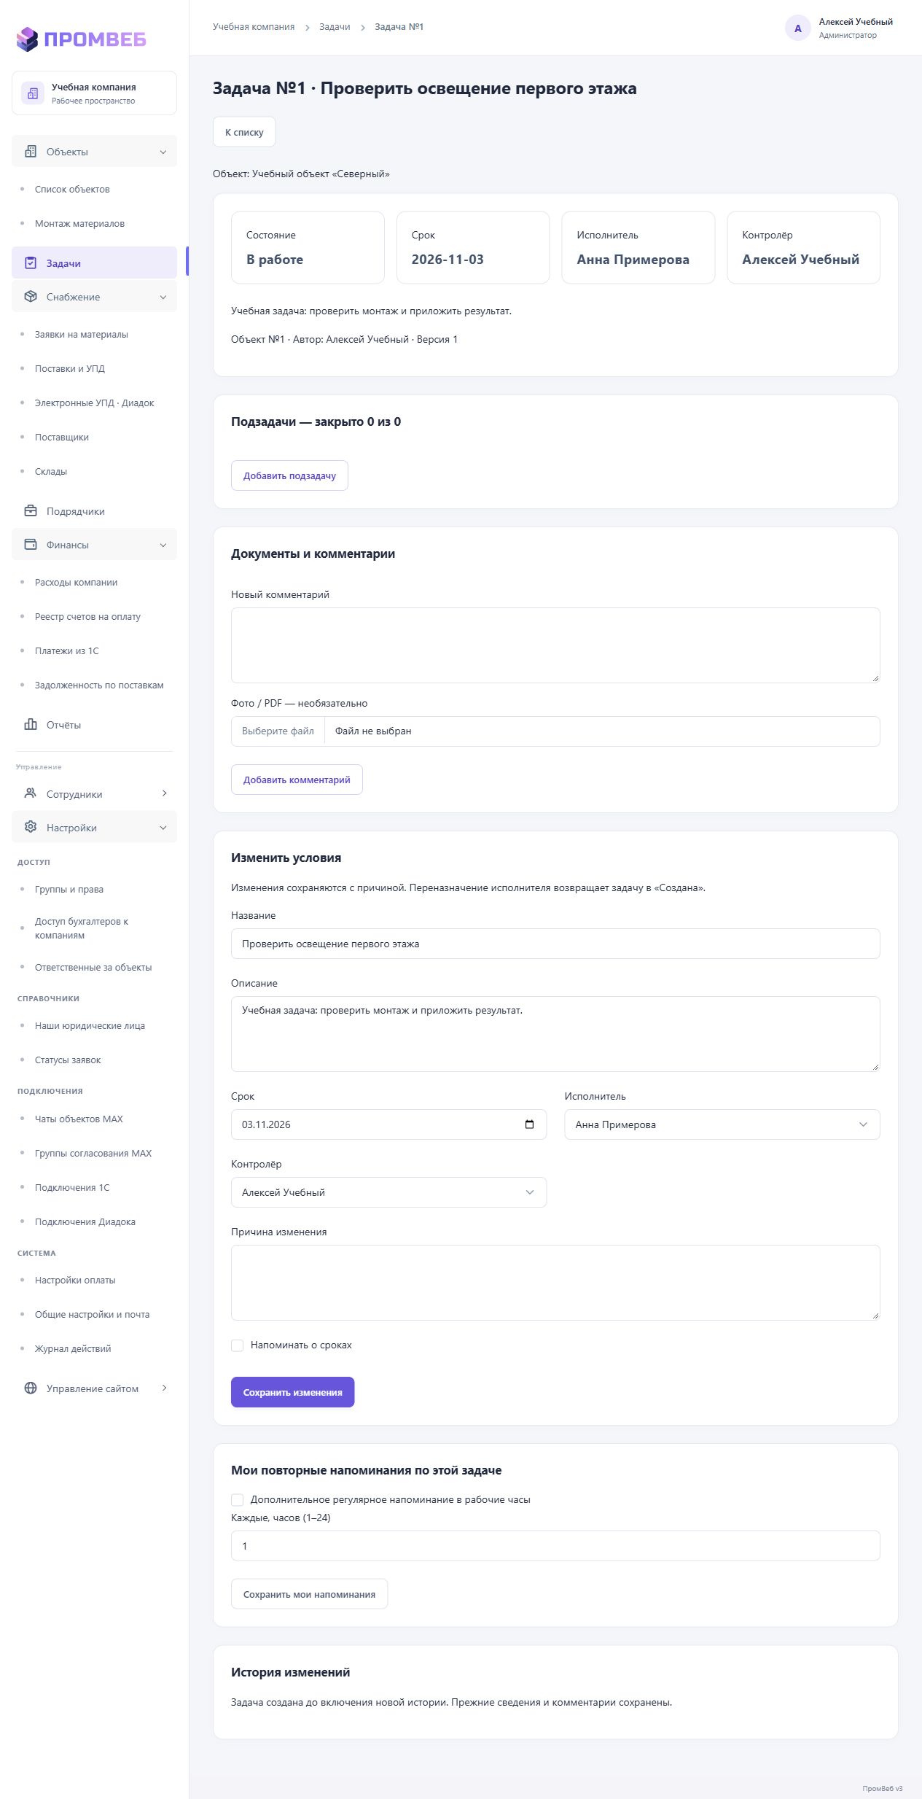This screenshot has height=1799, width=922.
Task: Click the Задачи clipboard icon
Action: [31, 263]
